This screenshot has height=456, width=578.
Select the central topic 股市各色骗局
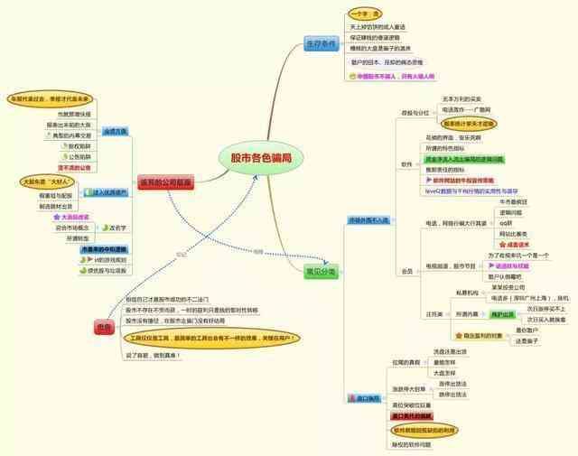pos(260,158)
